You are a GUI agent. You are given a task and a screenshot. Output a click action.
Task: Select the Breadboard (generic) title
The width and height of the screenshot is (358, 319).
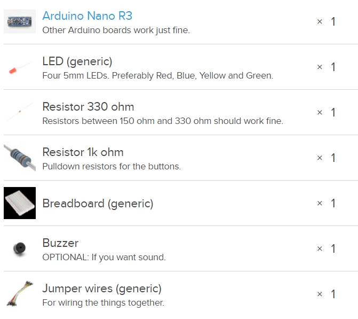click(98, 203)
